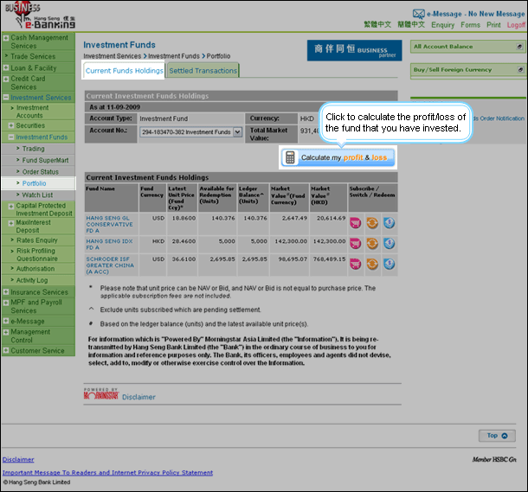Expand Management Control menu

6,332
